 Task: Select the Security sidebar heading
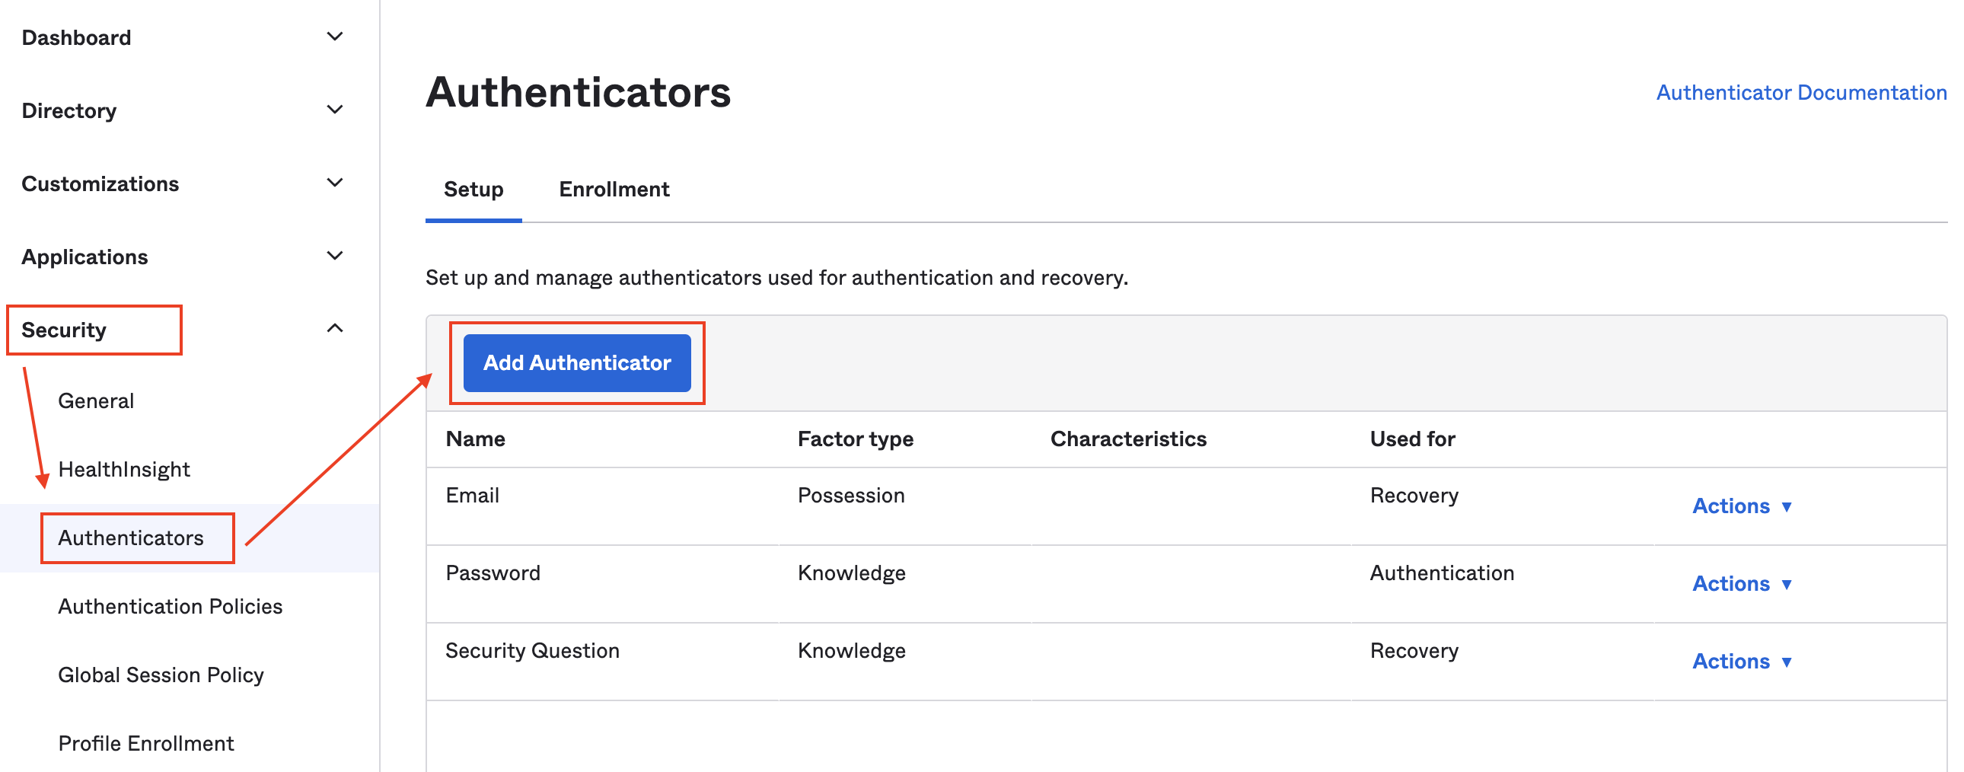click(64, 330)
